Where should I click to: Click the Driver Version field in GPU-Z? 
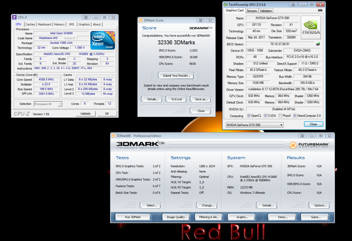(284, 90)
